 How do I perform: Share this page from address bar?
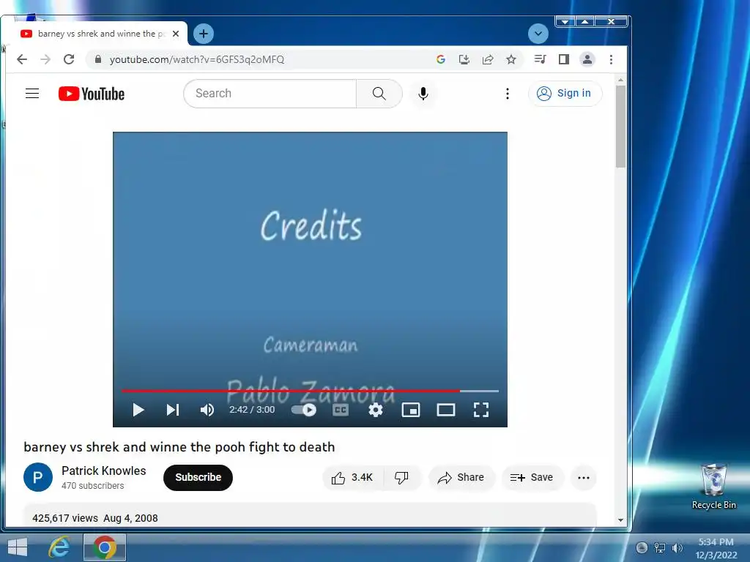(x=487, y=59)
